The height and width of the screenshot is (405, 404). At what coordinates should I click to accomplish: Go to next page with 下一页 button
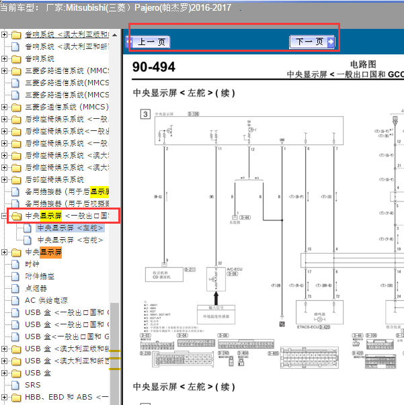[x=312, y=42]
